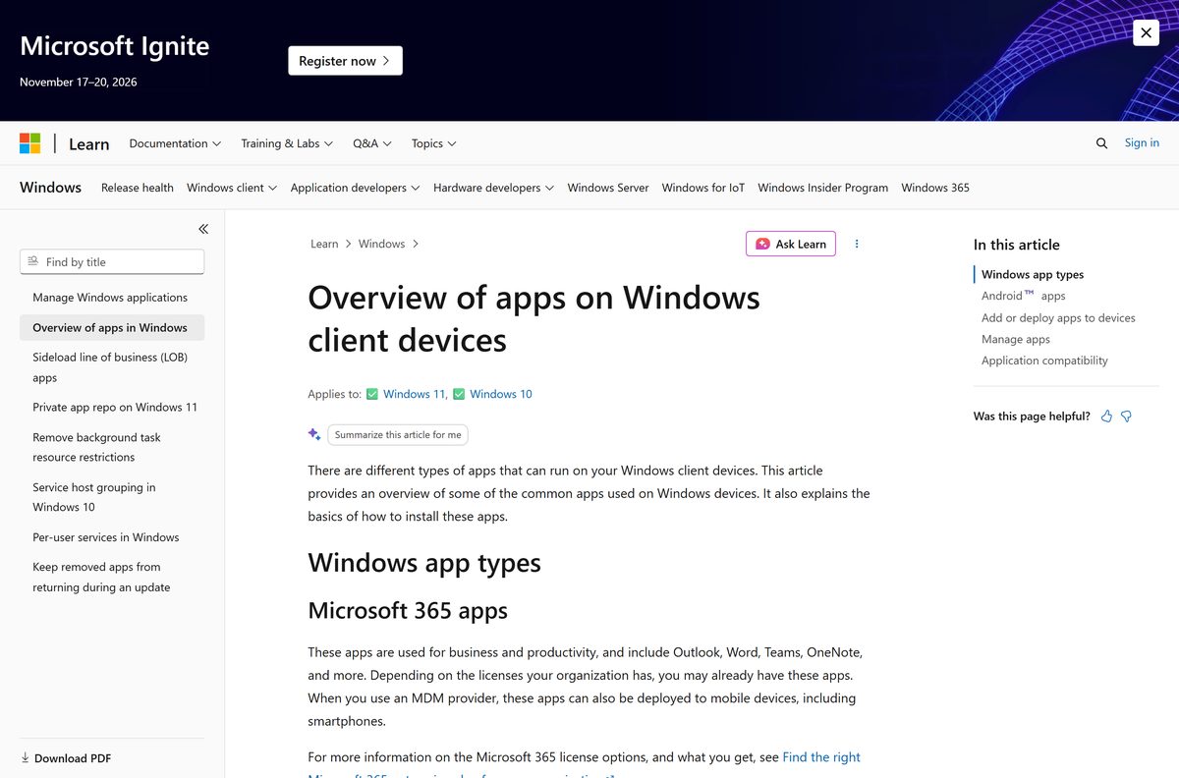The image size is (1179, 778).
Task: Jump to Manage apps section
Action: coord(1016,339)
